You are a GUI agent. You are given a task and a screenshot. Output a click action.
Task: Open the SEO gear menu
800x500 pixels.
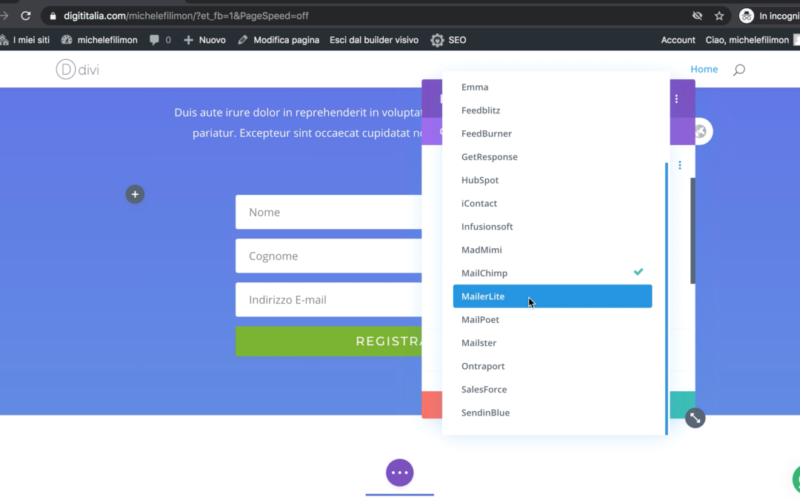point(448,40)
